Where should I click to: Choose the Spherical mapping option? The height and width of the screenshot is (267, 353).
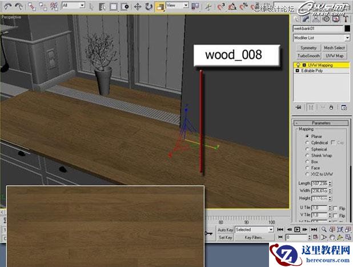pyautogui.click(x=307, y=149)
